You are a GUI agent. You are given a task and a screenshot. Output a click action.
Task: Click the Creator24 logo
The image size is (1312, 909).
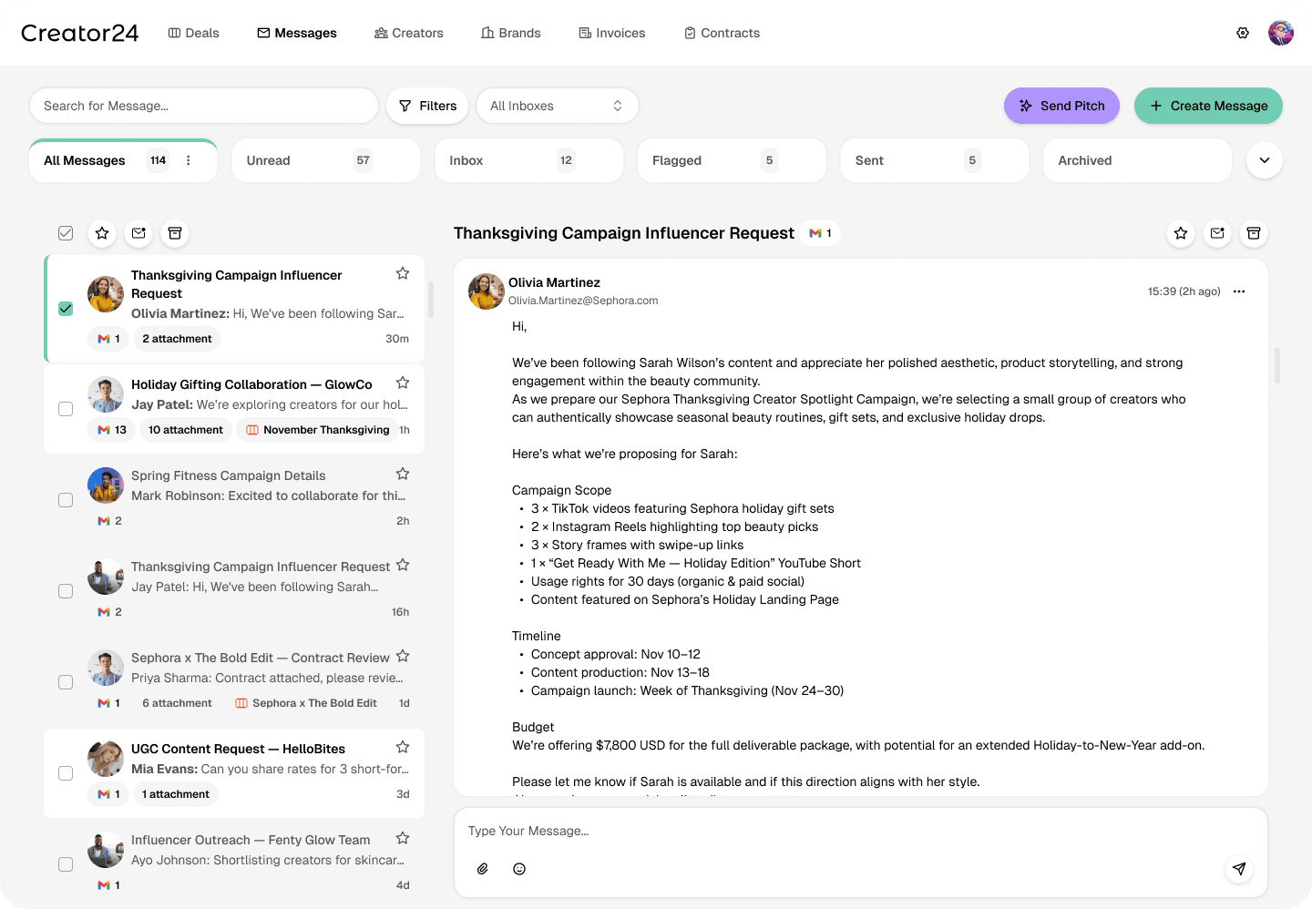(79, 33)
